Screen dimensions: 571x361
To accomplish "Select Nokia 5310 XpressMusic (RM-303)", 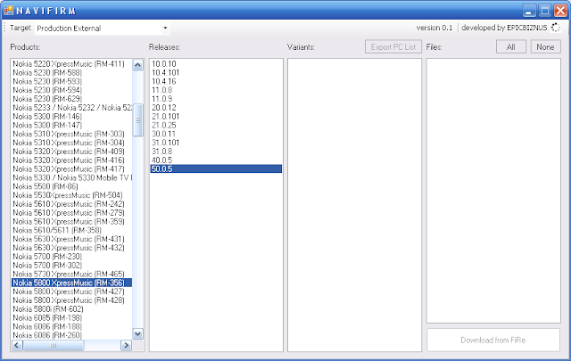I will tap(71, 134).
